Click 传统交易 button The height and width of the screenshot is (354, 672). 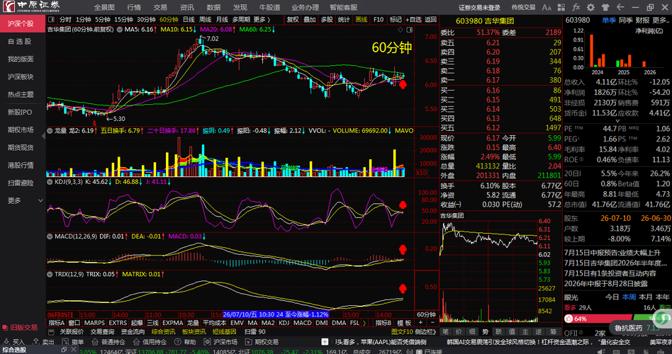(x=523, y=7)
